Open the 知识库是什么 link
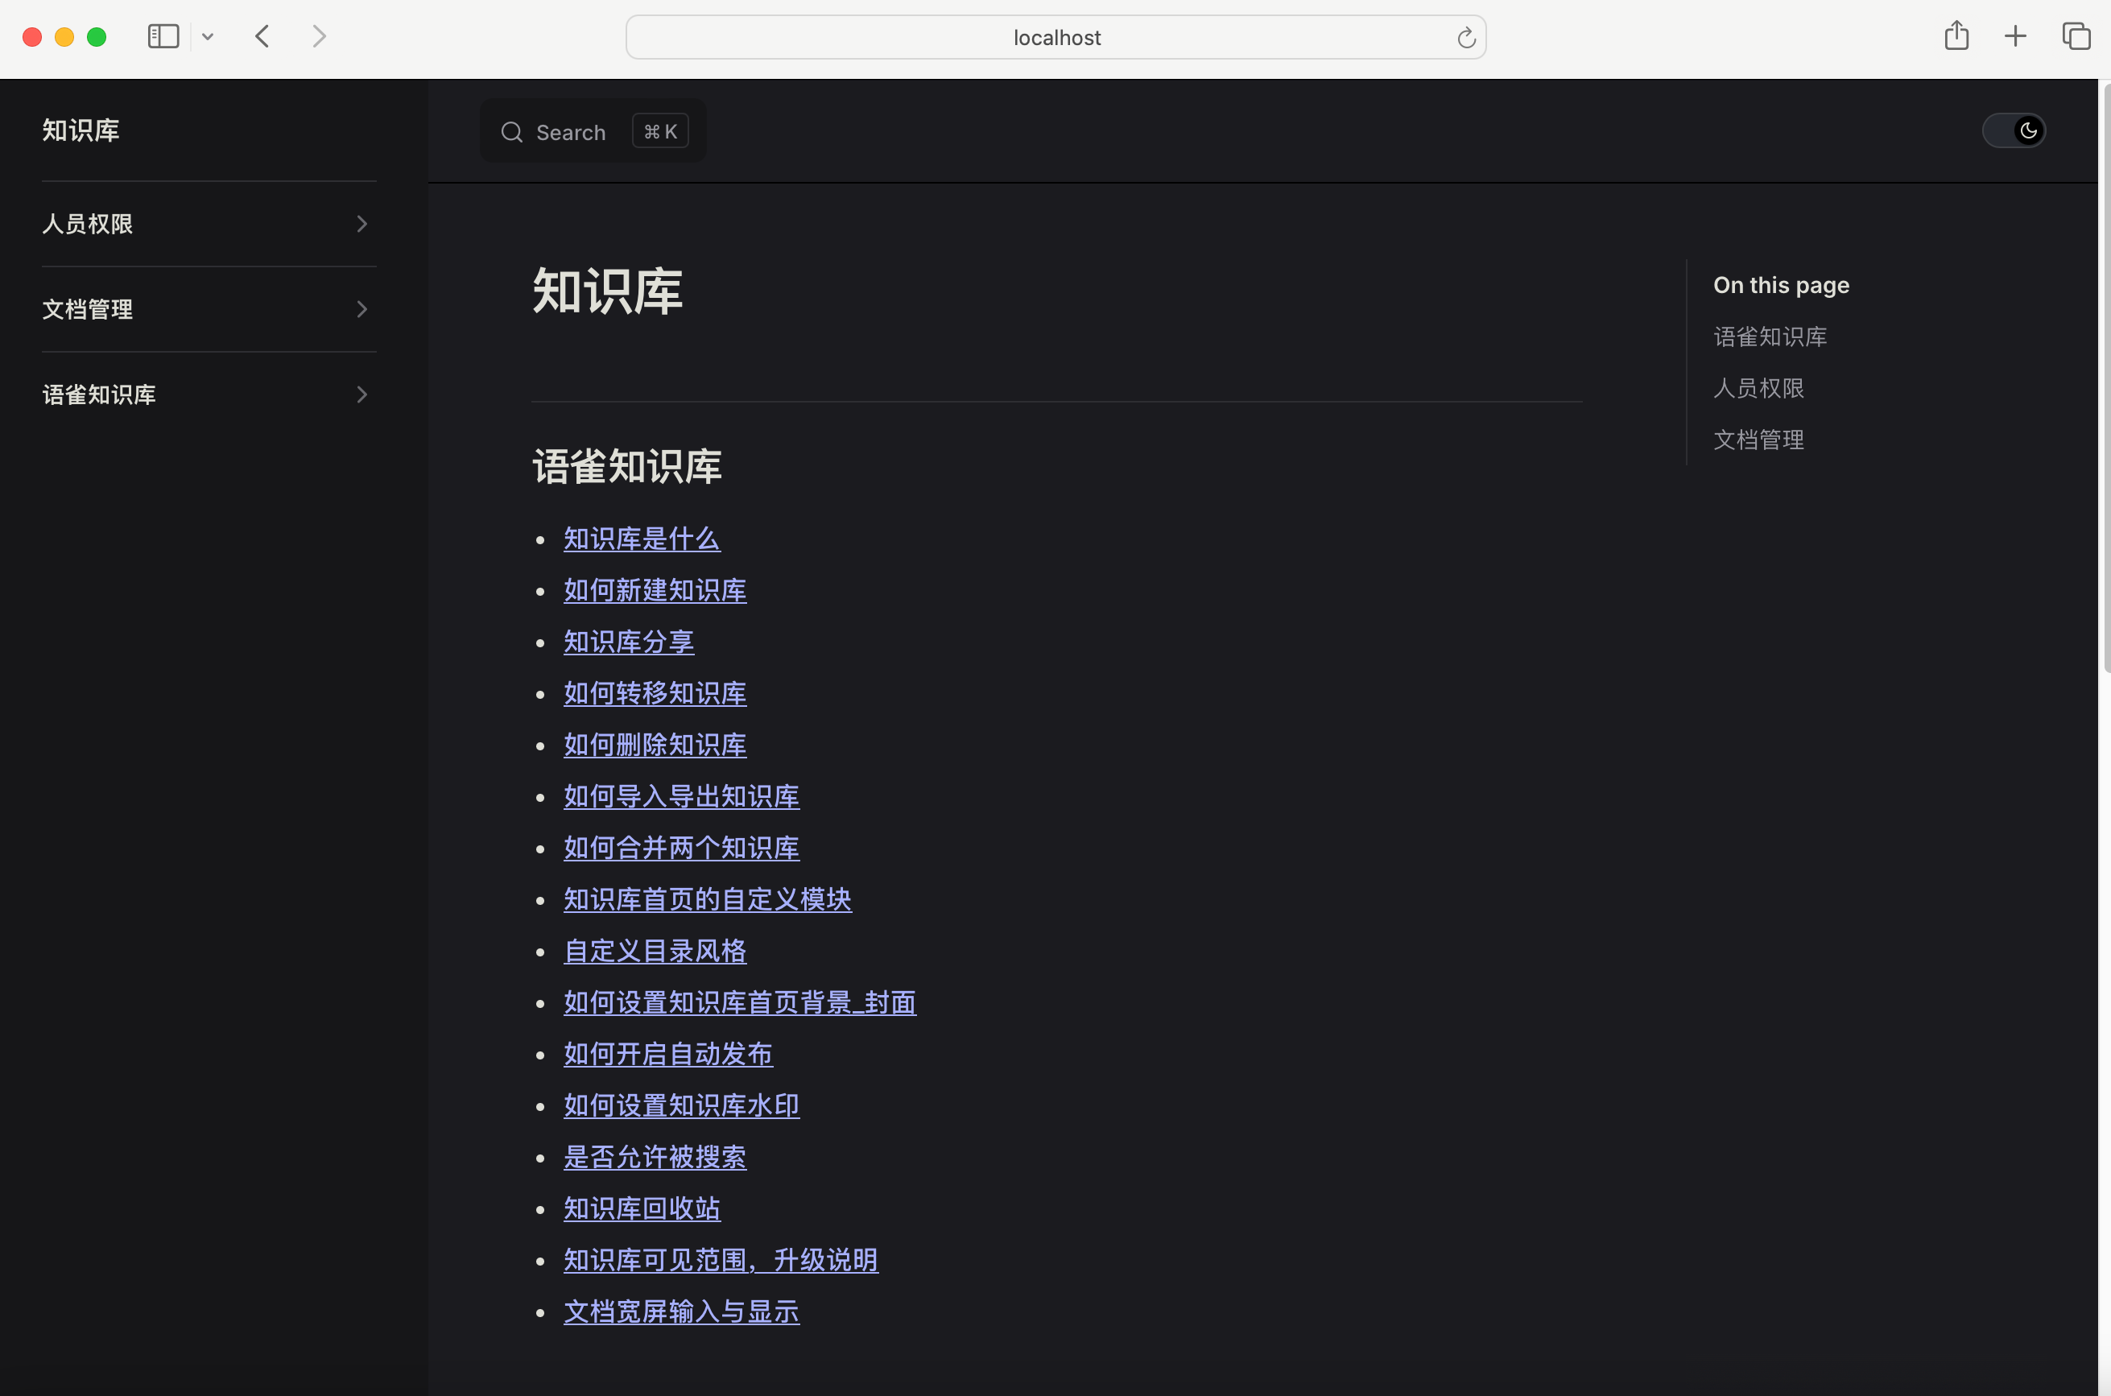 tap(641, 539)
